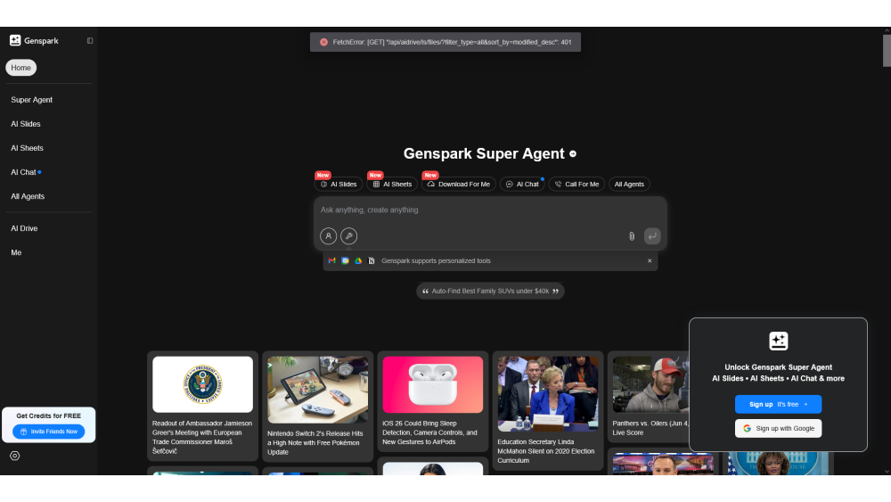
Task: Click Sign up with Google button
Action: [778, 429]
